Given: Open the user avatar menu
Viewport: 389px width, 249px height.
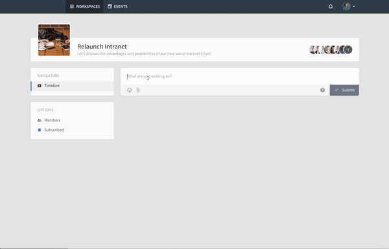Looking at the screenshot, I should click(x=346, y=6).
